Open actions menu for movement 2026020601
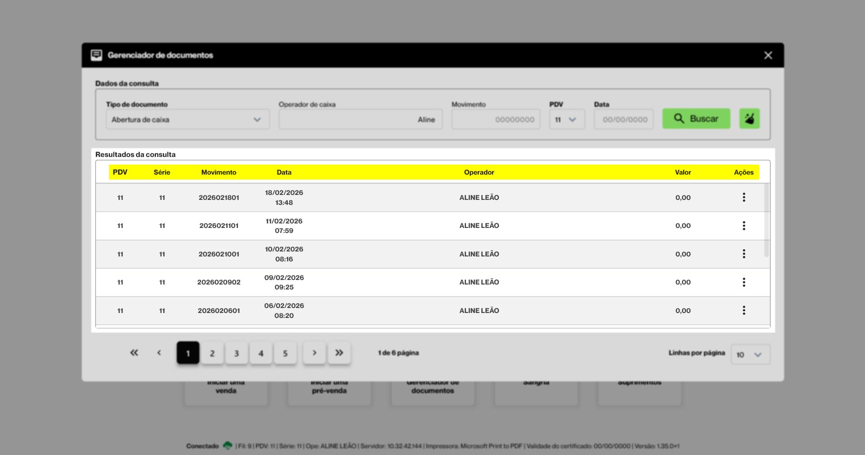This screenshot has height=455, width=865. [x=744, y=310]
